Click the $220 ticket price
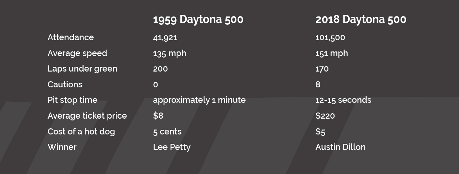The width and height of the screenshot is (459, 174). coord(325,116)
